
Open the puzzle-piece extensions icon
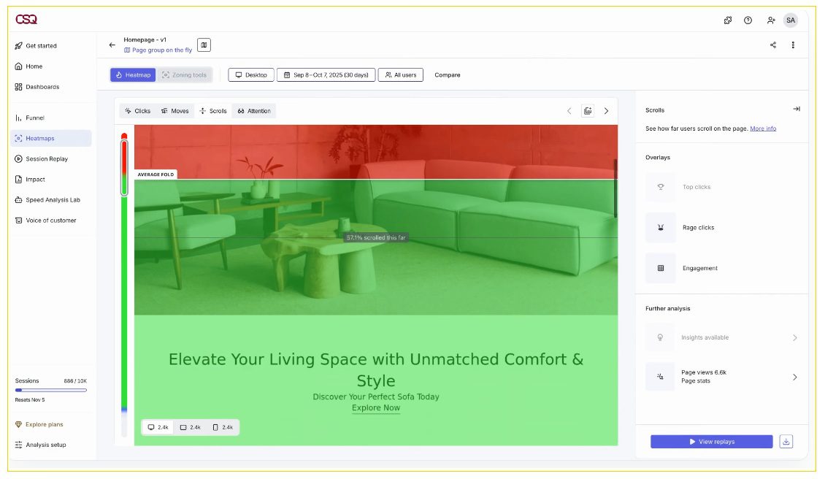coord(728,20)
